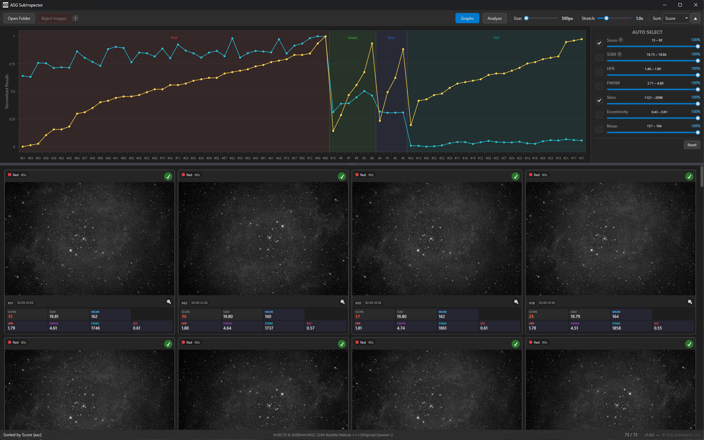Click the magnifier icon on image #51
Image resolution: width=704 pixels, height=440 pixels.
(x=169, y=302)
